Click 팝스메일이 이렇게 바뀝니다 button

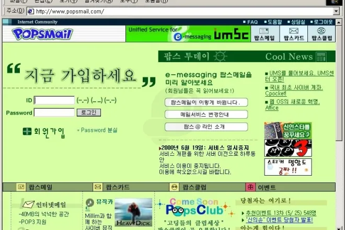(x=206, y=102)
